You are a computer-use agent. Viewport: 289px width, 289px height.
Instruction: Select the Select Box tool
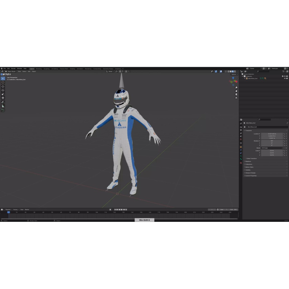[x=3, y=78]
